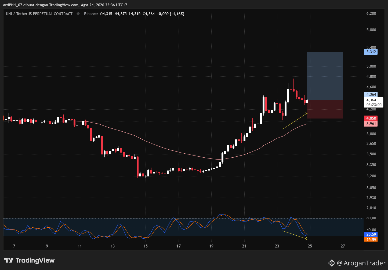Select the "4h" interval label in the legend

(x=78, y=14)
